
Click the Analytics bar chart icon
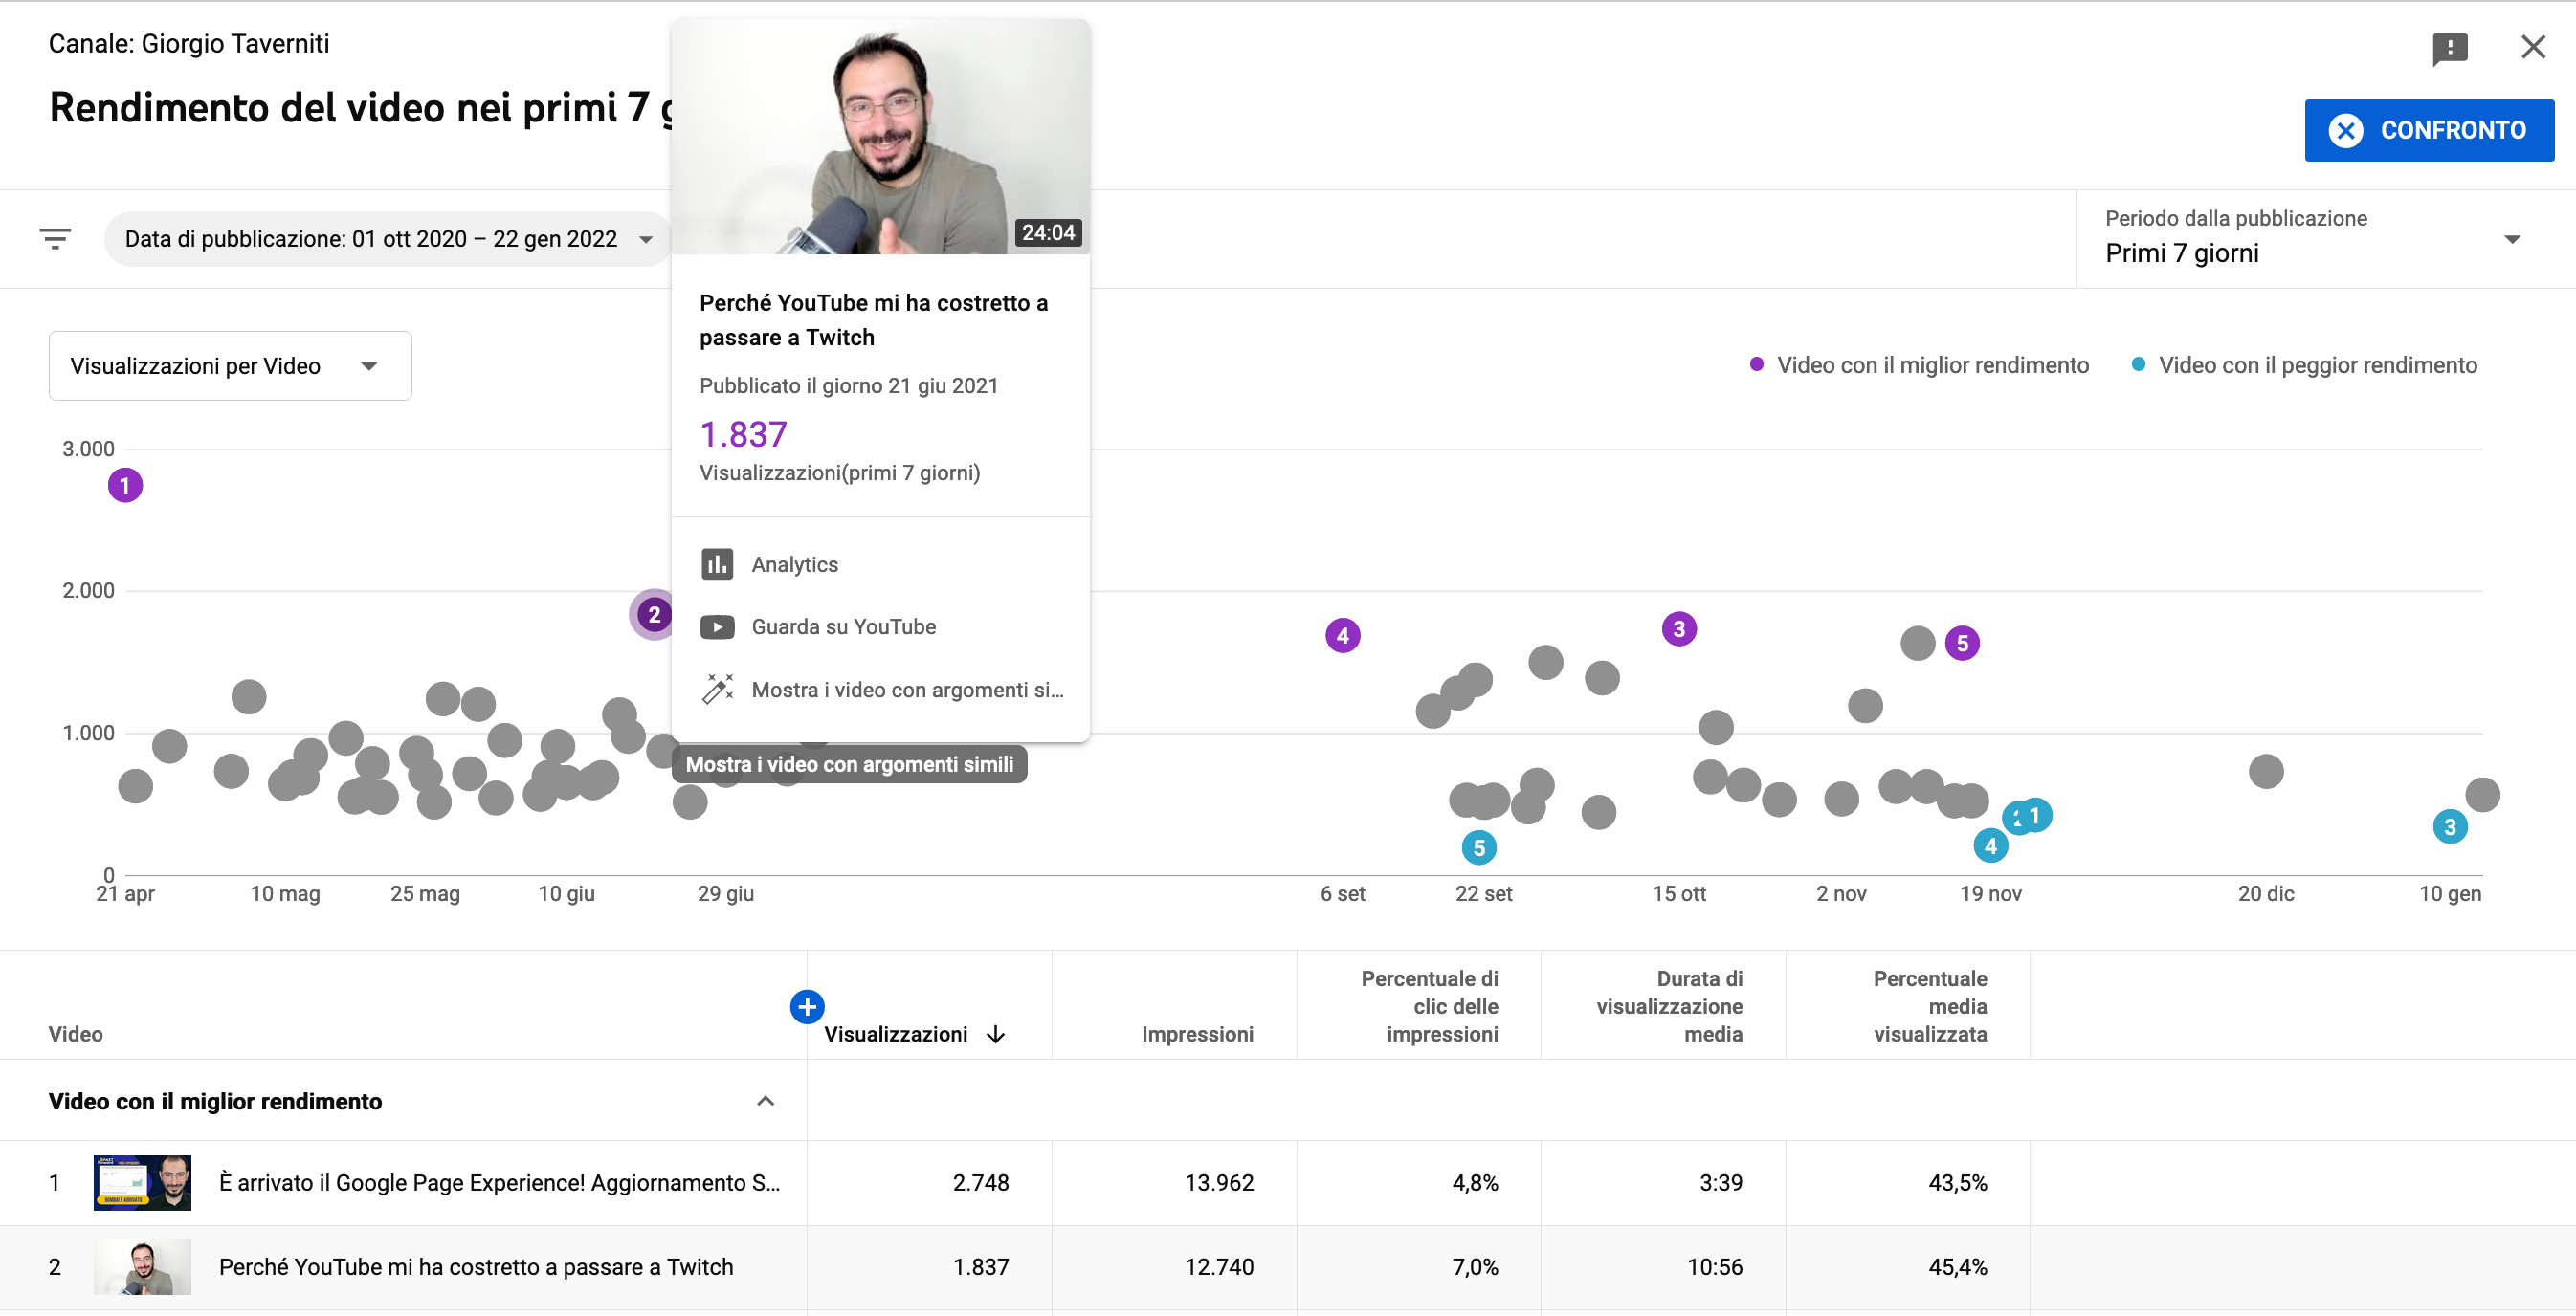coord(717,563)
